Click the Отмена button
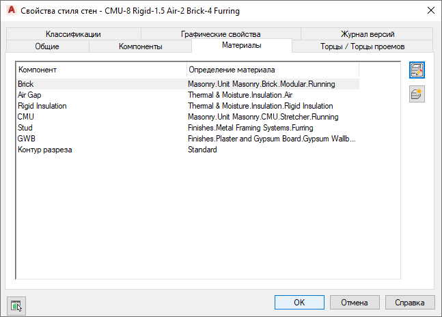The height and width of the screenshot is (317, 442). click(x=355, y=302)
